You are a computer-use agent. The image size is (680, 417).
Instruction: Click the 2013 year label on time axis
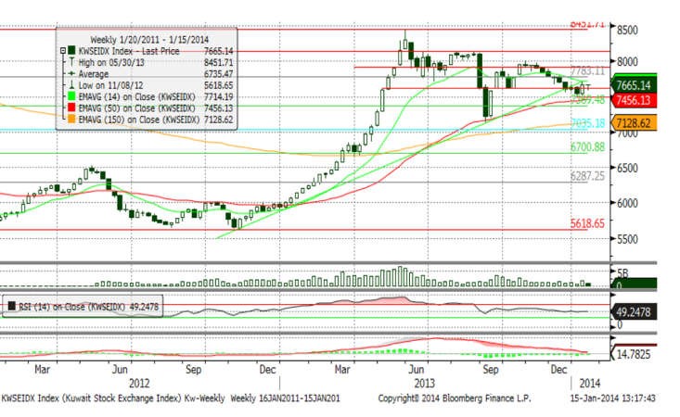pos(425,384)
